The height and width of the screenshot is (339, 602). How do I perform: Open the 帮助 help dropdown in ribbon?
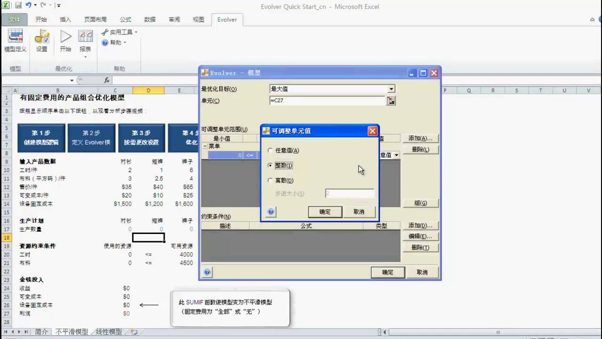114,42
